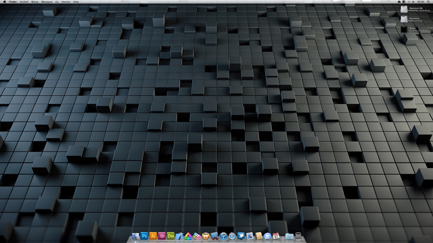Open the Help menu
This screenshot has height=243, width=433.
tap(76, 1)
